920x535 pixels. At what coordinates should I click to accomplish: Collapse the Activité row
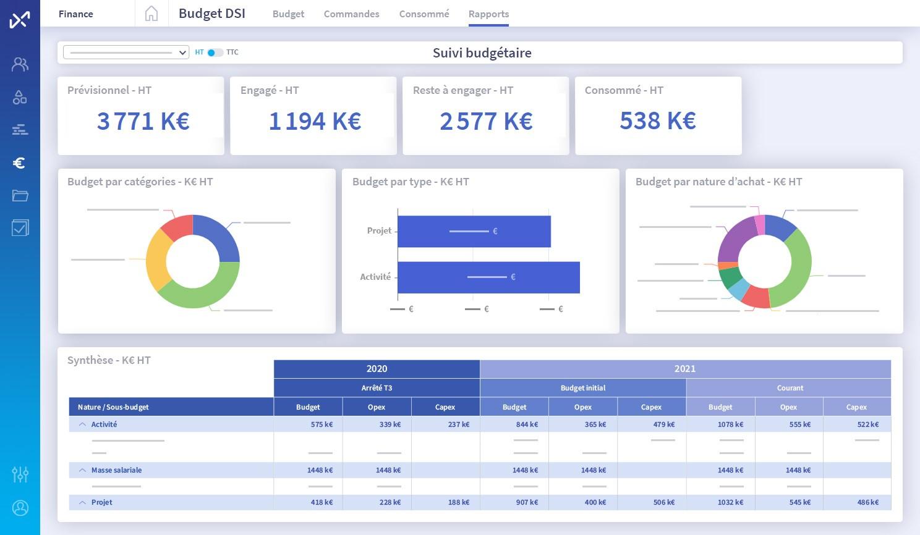82,424
